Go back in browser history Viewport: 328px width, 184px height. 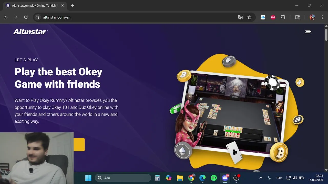6,17
